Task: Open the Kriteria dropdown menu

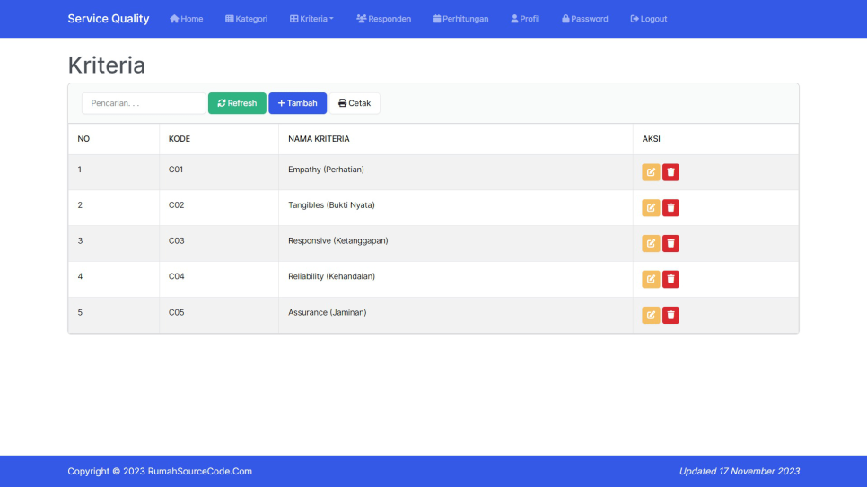Action: (311, 19)
